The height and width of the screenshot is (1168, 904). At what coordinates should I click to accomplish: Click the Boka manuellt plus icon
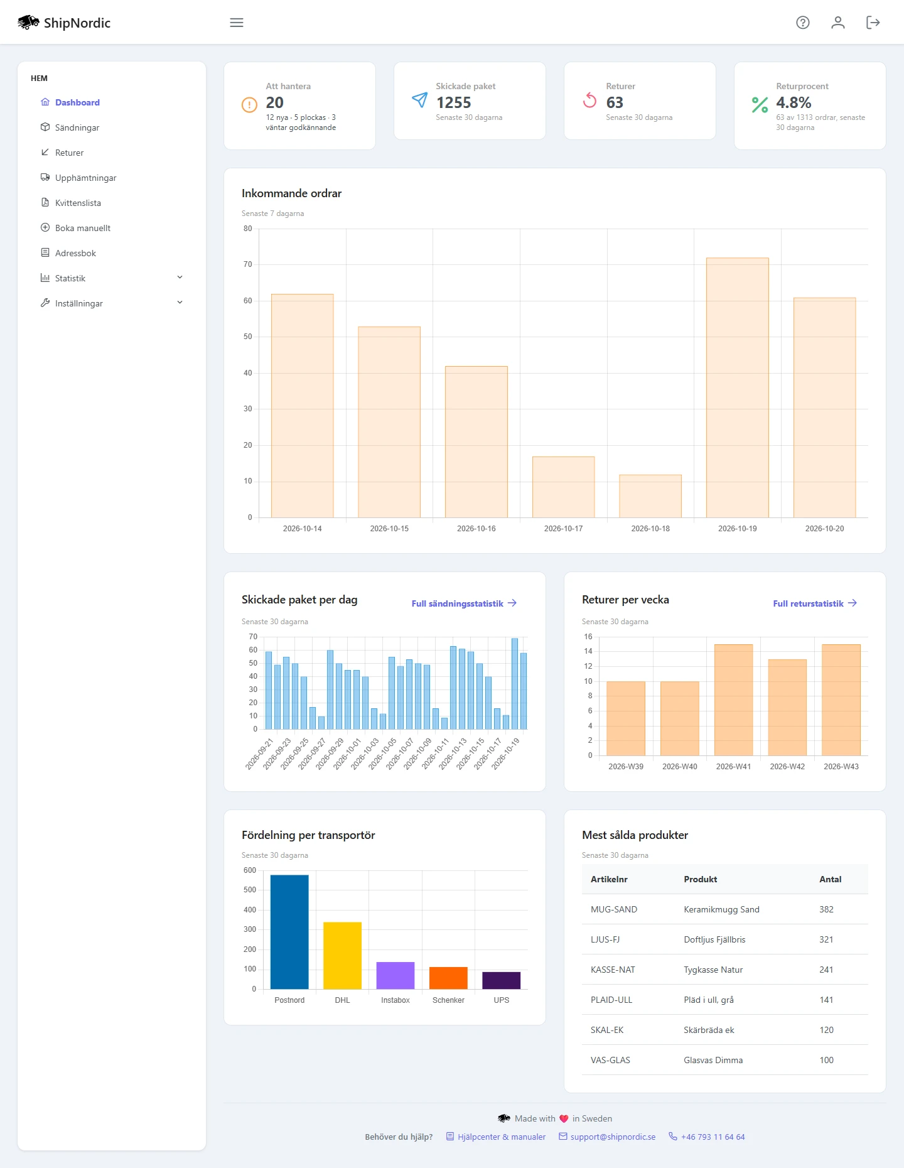(45, 227)
